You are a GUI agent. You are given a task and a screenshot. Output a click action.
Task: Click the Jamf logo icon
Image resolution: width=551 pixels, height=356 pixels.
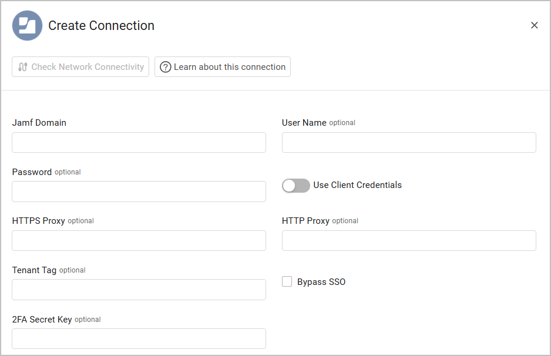(x=27, y=26)
